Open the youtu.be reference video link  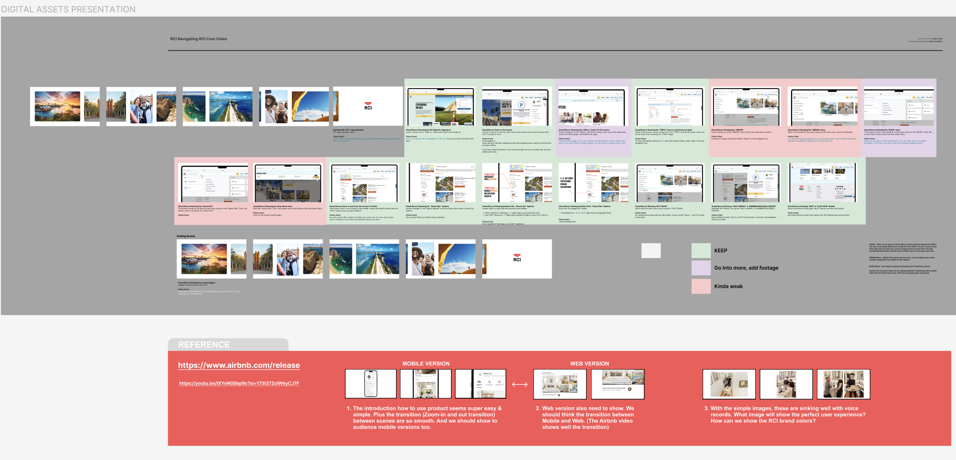[x=239, y=383]
